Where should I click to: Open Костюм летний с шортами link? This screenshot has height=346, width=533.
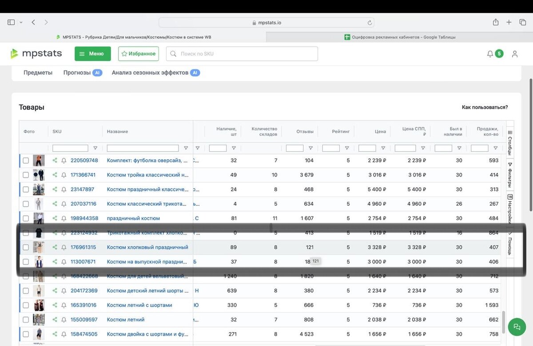pos(139,305)
